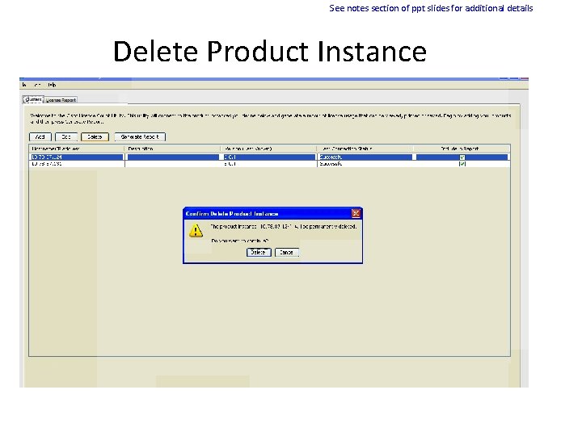Screen dimensions: 582x436
Task: Click the Generate Report button
Action: (x=140, y=136)
